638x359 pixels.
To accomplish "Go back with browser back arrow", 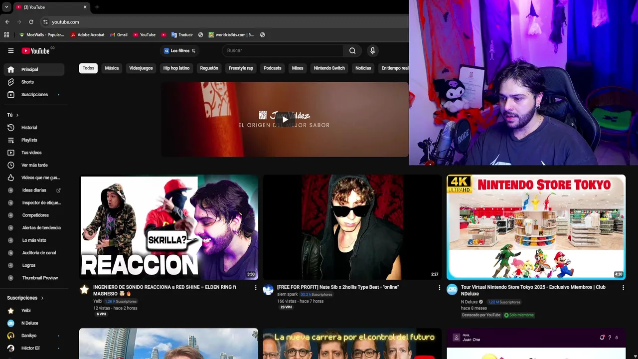I will pyautogui.click(x=7, y=22).
